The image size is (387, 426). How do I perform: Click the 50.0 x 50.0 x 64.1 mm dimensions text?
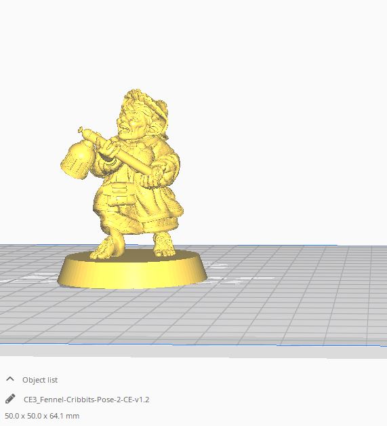click(42, 416)
